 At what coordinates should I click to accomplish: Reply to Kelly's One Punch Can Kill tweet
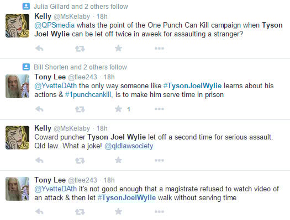(x=39, y=49)
